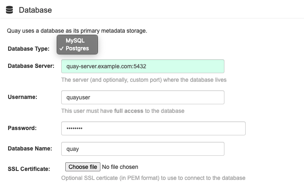The width and height of the screenshot is (304, 193).
Task: Click into the Username text box
Action: pyautogui.click(x=142, y=97)
